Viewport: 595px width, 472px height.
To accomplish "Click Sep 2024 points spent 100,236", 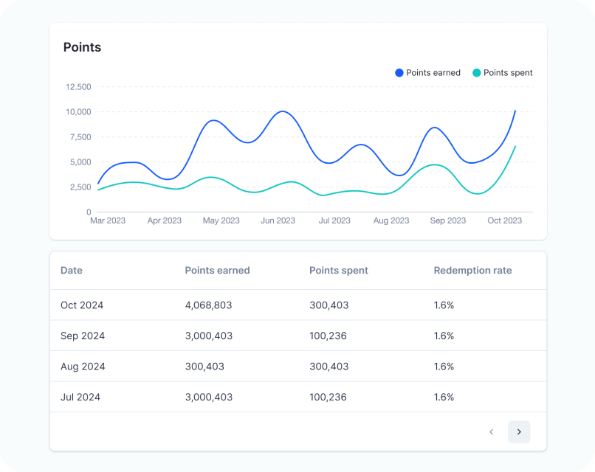I will pos(328,336).
